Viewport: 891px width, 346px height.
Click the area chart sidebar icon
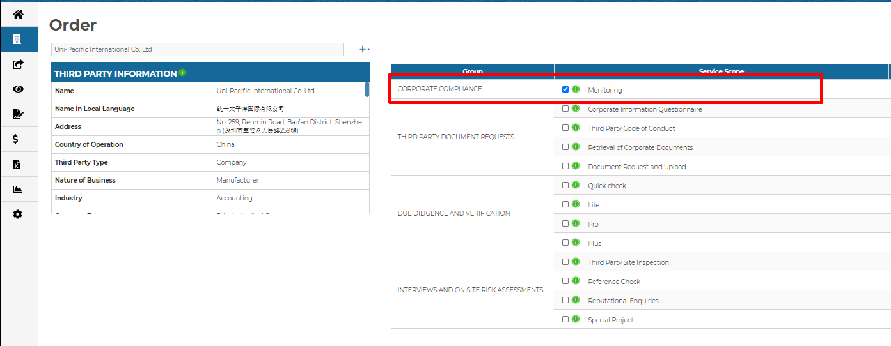click(18, 190)
